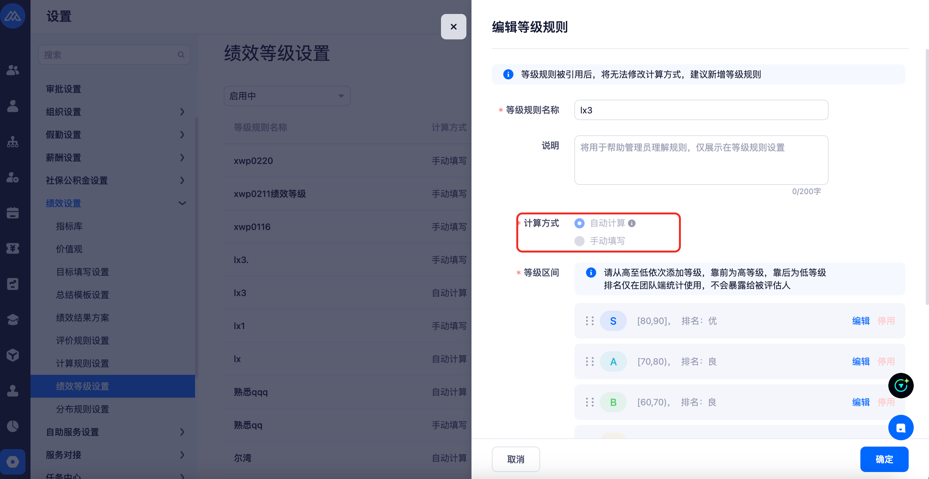
Task: Open 总结模板设置 submenu item
Action: coord(83,295)
